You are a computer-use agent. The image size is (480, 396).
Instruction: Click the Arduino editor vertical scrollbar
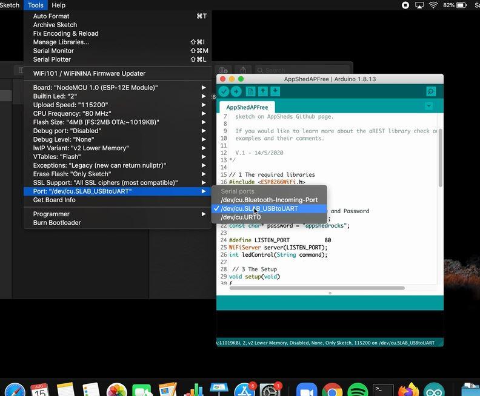tap(440, 157)
